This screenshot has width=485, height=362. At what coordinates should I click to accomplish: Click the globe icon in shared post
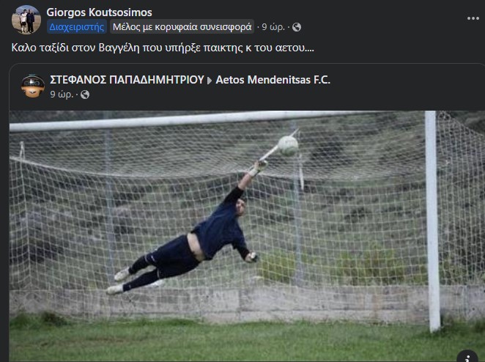[x=85, y=95]
